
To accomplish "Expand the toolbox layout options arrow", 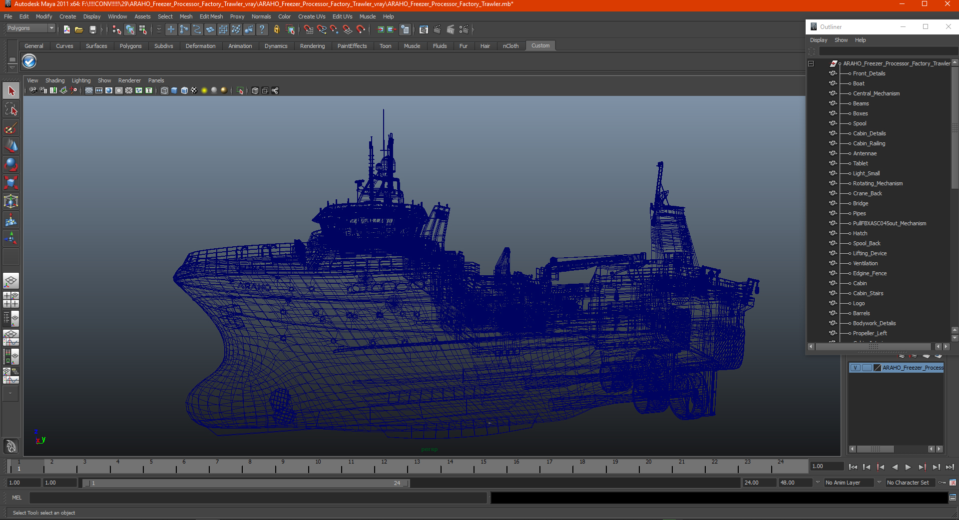I will [10, 394].
